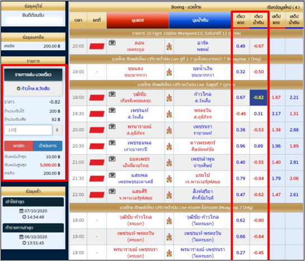The width and height of the screenshot is (305, 261).
Task: Select odds 0.47 for แสนศิริ
Action: [241, 194]
